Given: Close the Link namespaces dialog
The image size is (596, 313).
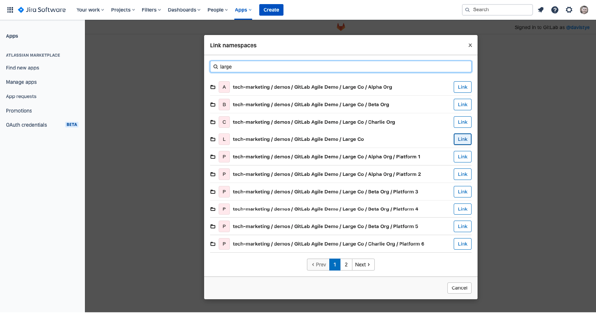Looking at the screenshot, I should (470, 45).
